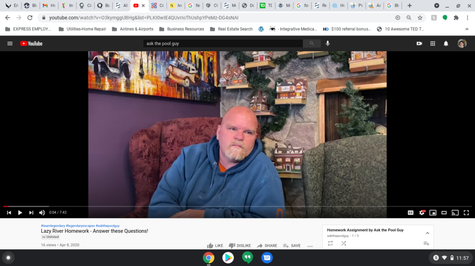Search with voice microphone icon
Viewport: 475px width, 266px height.
point(328,43)
